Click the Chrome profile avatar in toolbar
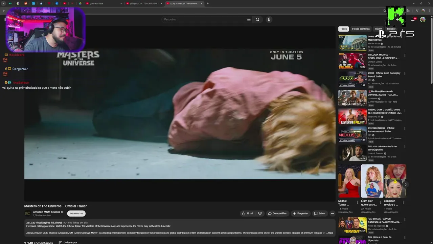The image size is (433, 244). click(423, 11)
